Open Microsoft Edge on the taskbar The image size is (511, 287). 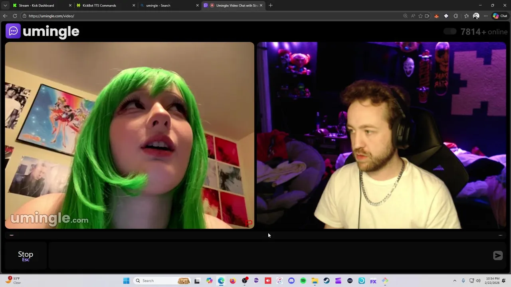pyautogui.click(x=221, y=281)
